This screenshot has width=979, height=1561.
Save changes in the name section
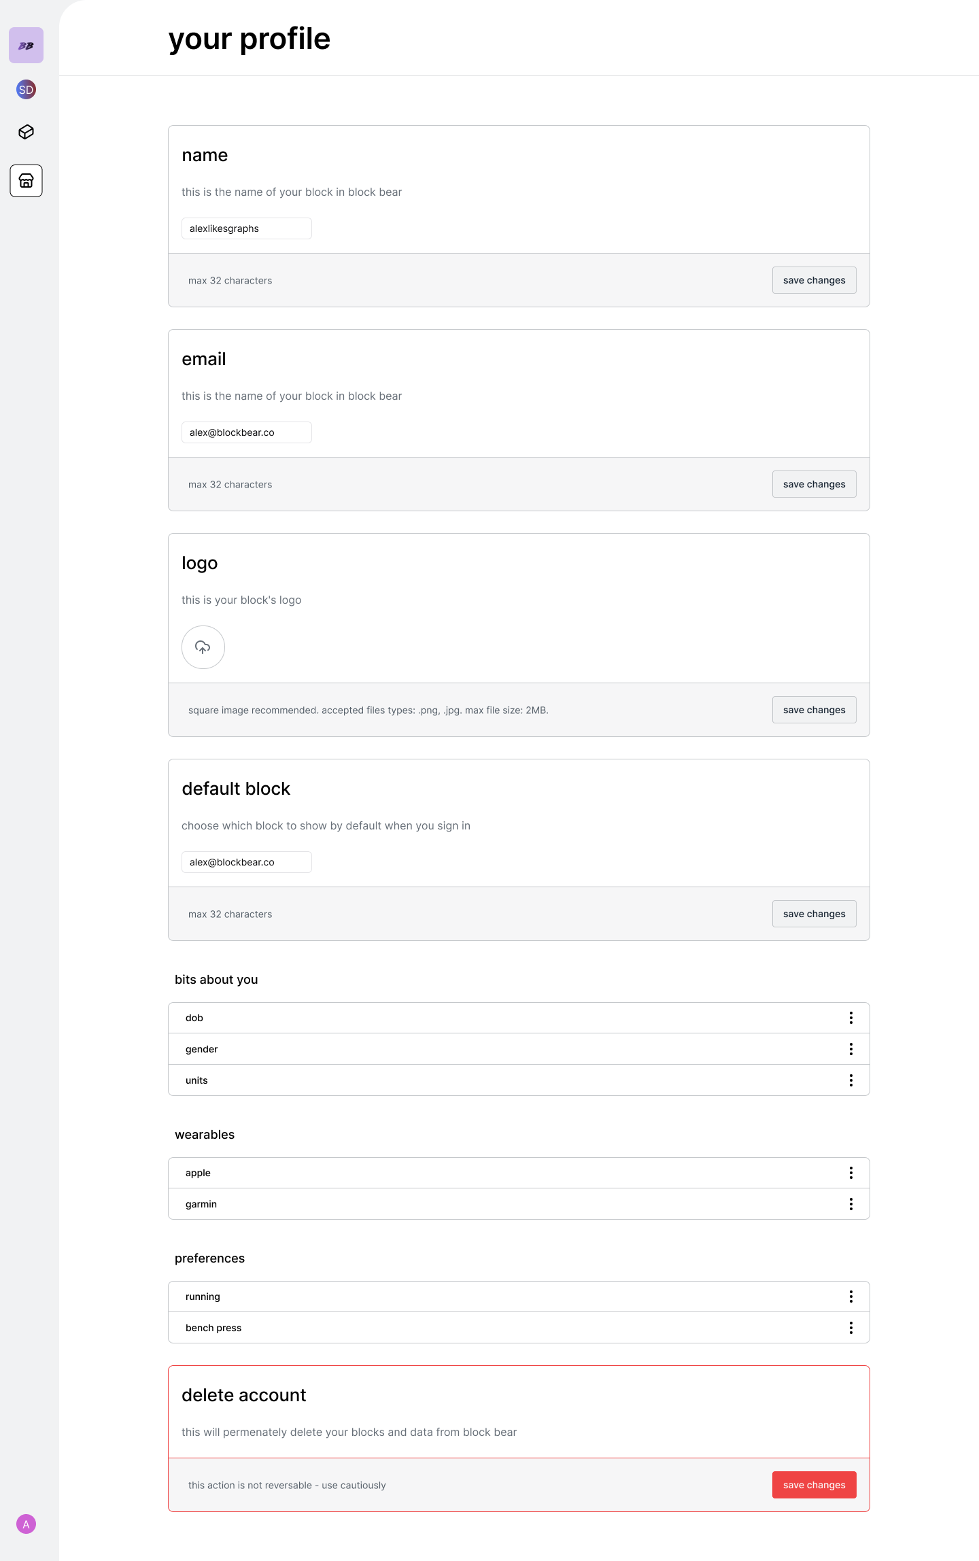[814, 280]
